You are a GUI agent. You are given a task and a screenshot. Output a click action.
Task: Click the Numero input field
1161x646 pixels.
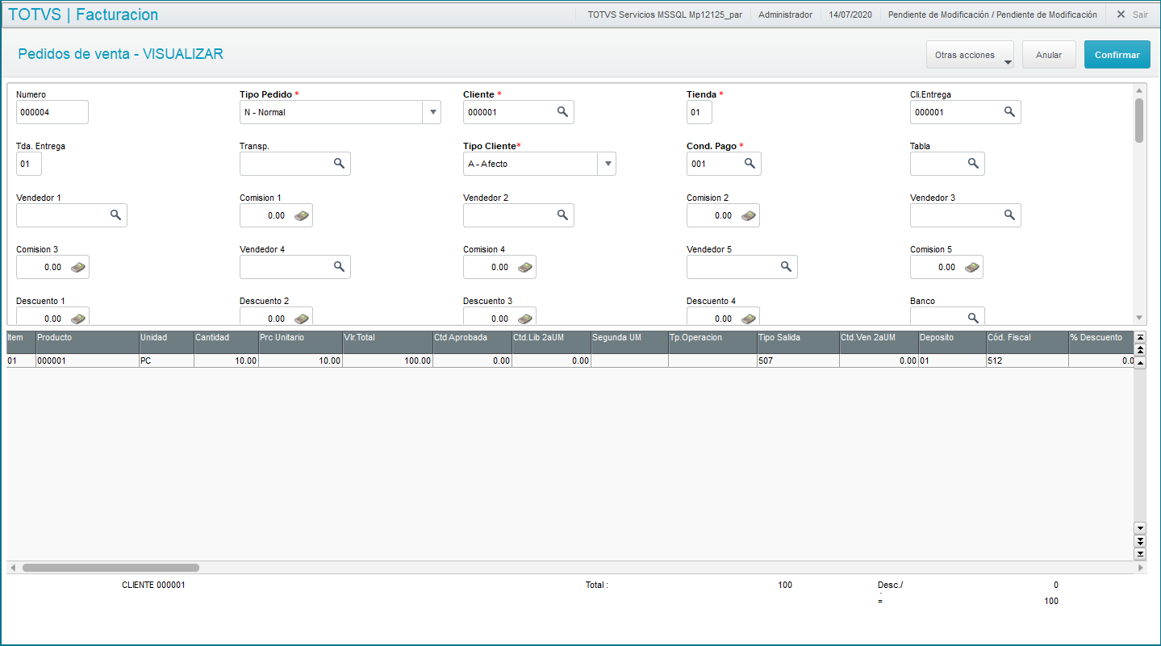(52, 112)
